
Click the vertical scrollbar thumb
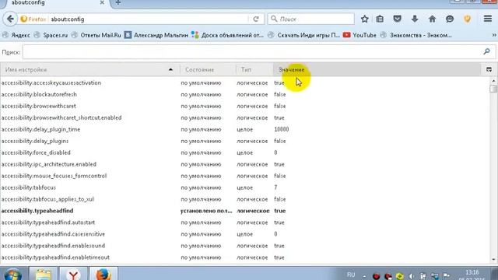tap(493, 89)
